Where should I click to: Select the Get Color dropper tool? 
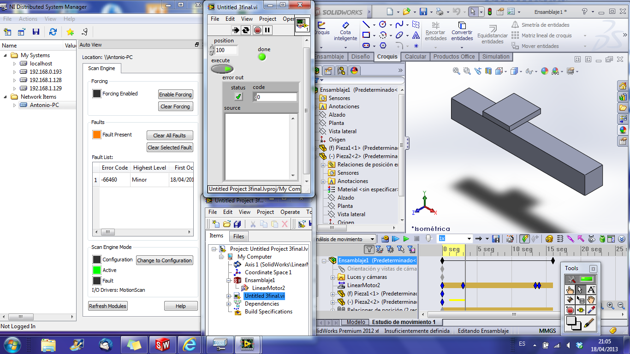pos(591,310)
